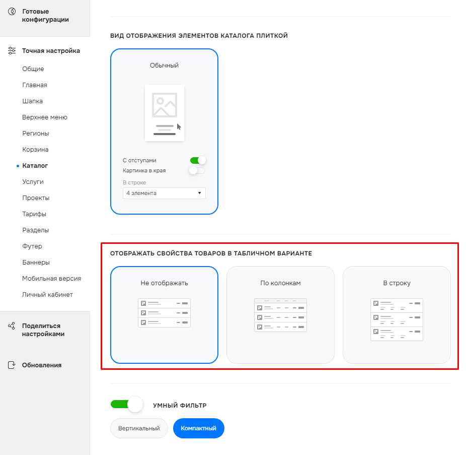
Task: Open Баннеры settings
Action: pyautogui.click(x=36, y=263)
